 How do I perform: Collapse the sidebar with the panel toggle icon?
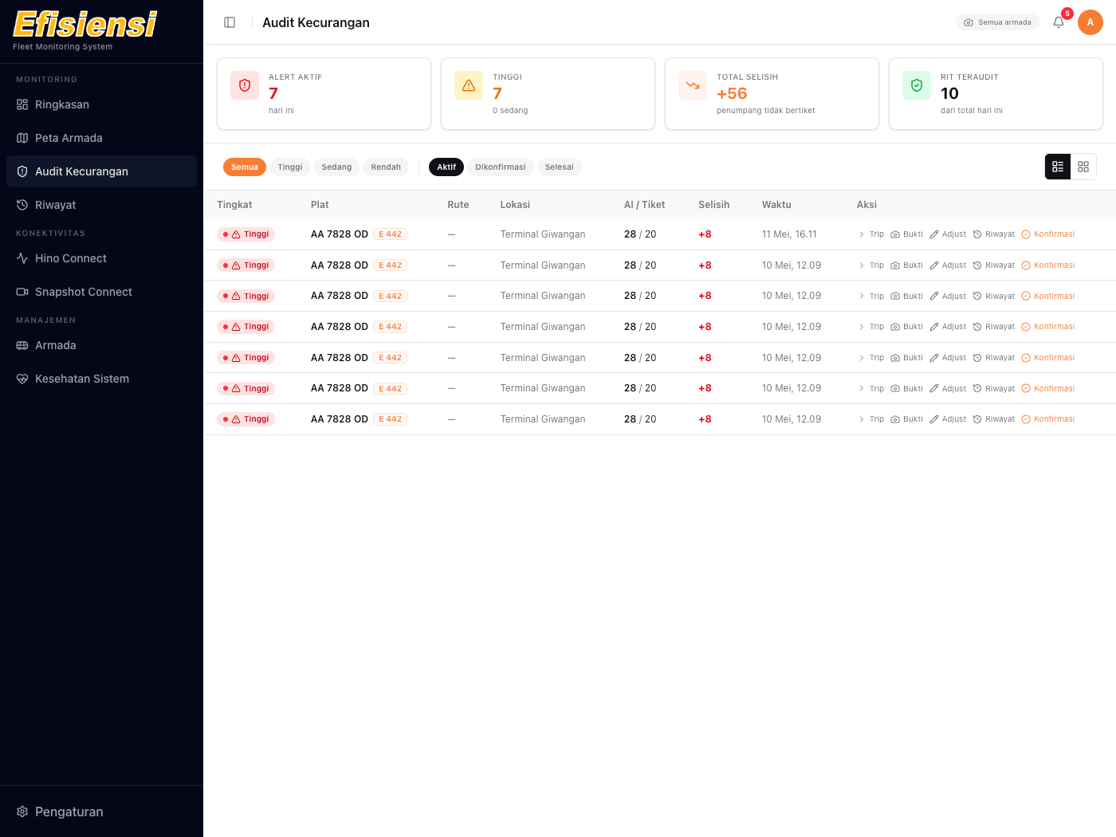click(230, 22)
